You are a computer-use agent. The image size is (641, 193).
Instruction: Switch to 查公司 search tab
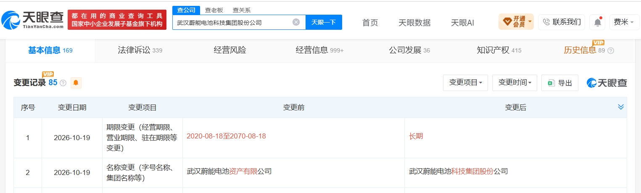pyautogui.click(x=186, y=10)
